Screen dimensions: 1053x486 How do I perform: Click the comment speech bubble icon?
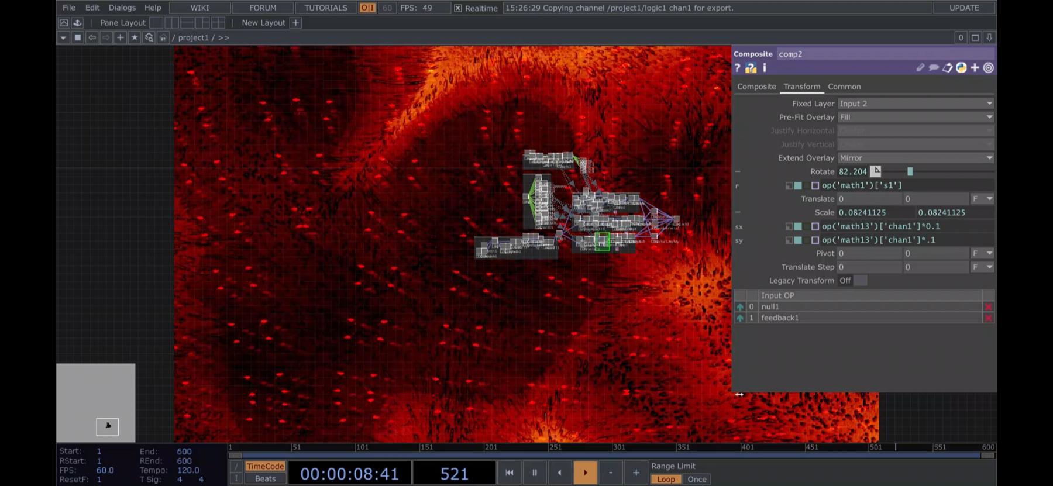934,68
